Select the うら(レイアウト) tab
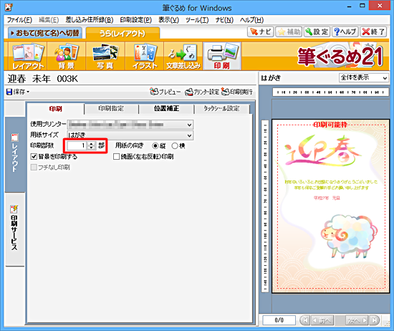Screen dimensions: 394x331 pos(122,34)
